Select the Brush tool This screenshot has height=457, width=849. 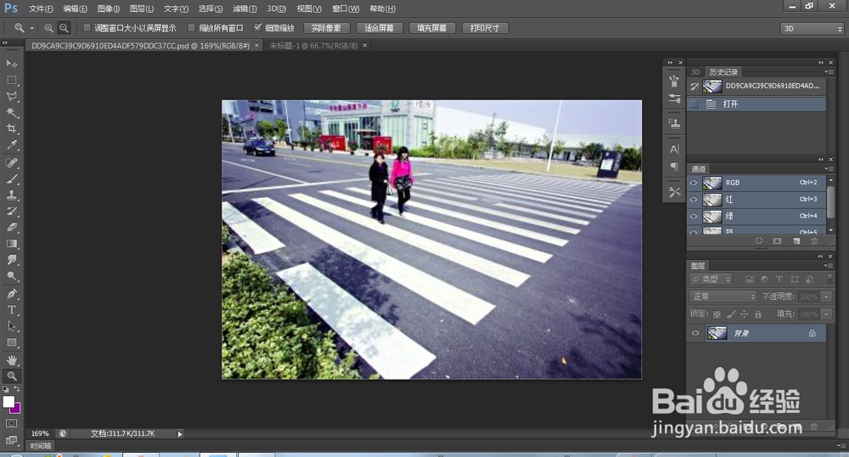point(11,179)
